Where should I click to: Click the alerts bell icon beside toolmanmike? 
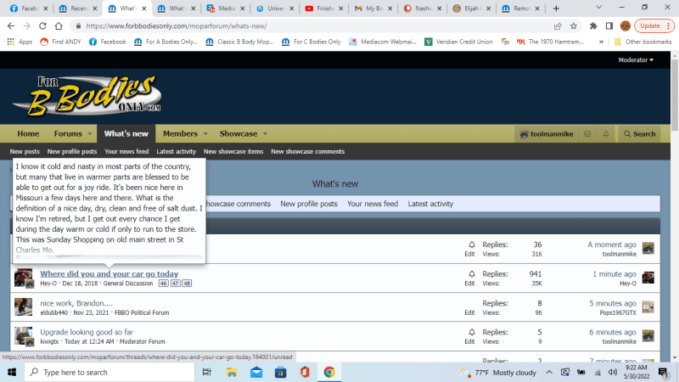tap(606, 133)
